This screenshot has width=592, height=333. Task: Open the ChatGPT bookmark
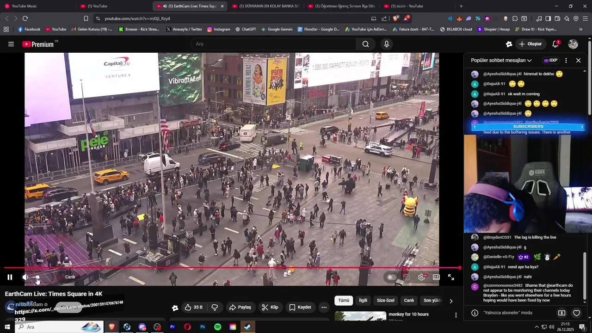coord(245,29)
